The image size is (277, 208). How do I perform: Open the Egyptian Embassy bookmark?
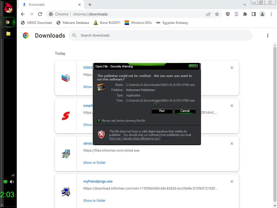pyautogui.click(x=172, y=23)
